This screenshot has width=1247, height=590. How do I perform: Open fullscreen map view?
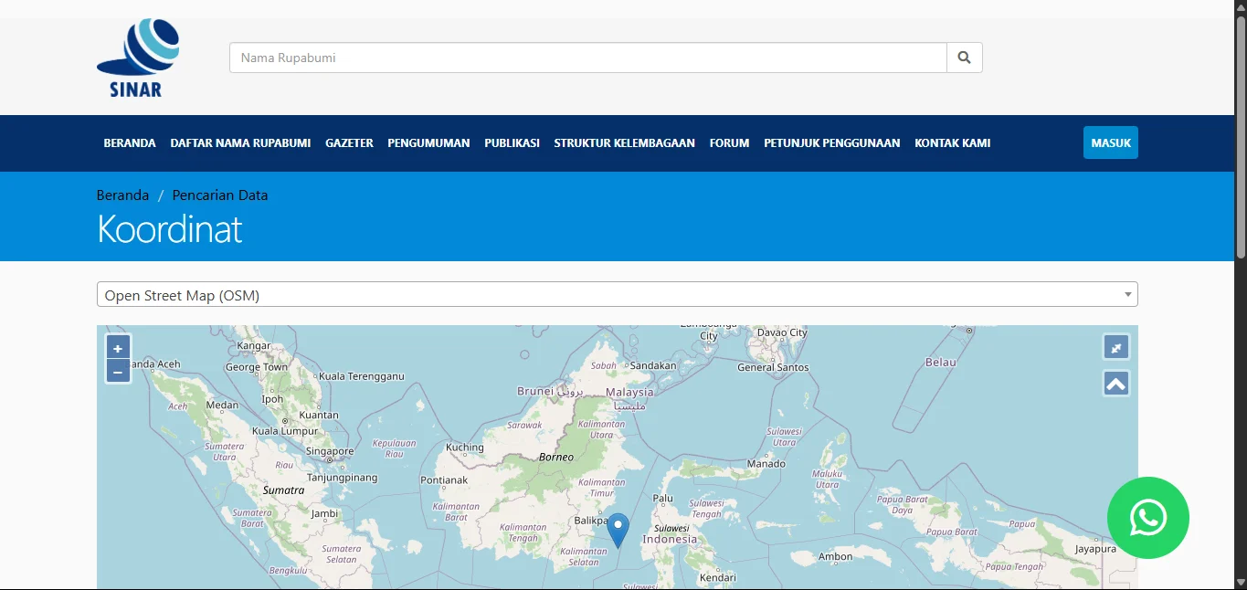click(1115, 347)
